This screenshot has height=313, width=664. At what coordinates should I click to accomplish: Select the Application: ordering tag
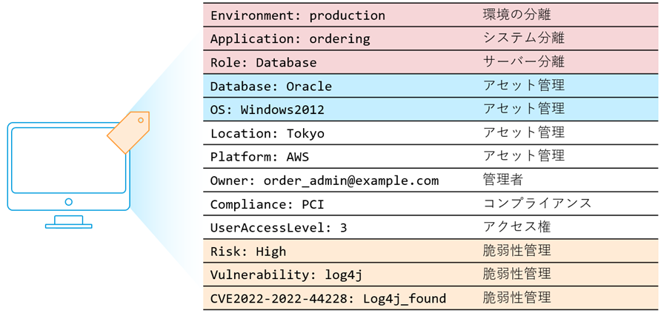(290, 39)
